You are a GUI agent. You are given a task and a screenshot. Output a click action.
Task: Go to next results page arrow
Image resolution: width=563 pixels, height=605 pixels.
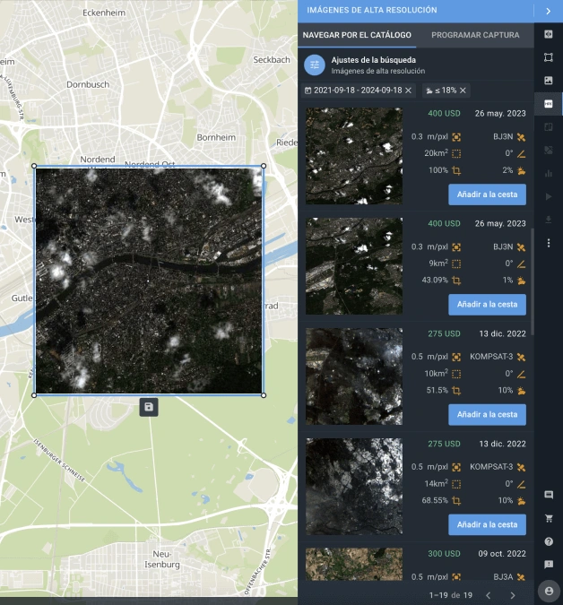[513, 595]
